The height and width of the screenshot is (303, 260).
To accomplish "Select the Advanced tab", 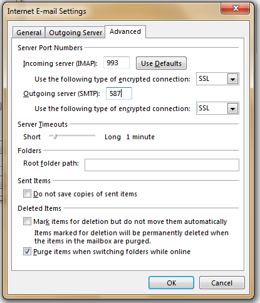I will [x=125, y=31].
